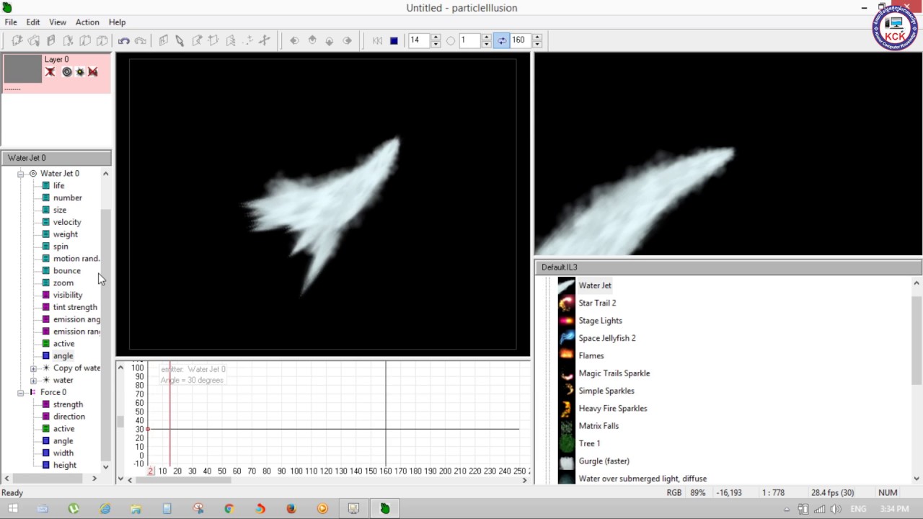Click the left-arrow circle toolbar button
This screenshot has width=923, height=519.
tap(294, 40)
